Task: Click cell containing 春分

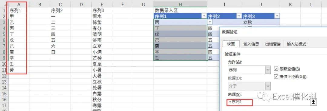Action: point(102,28)
